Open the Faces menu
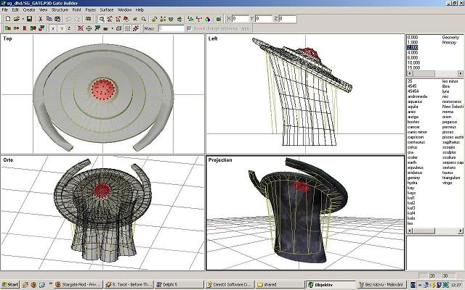The width and height of the screenshot is (465, 290). point(90,9)
